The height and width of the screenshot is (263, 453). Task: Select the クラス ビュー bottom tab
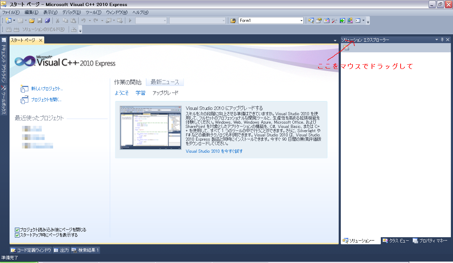(x=396, y=241)
